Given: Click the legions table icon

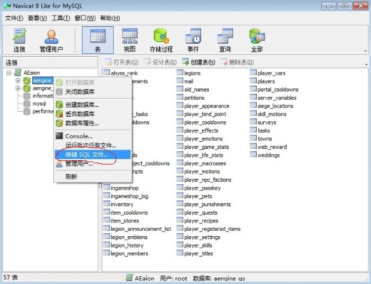Looking at the screenshot, I should tap(180, 72).
